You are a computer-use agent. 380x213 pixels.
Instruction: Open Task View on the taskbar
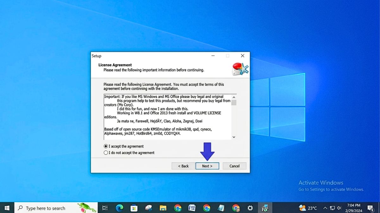coord(105,208)
